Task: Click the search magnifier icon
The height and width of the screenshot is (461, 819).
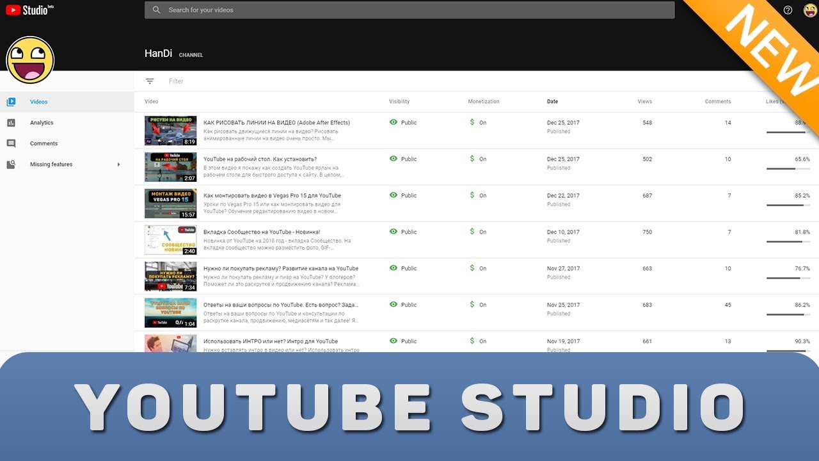Action: point(157,10)
